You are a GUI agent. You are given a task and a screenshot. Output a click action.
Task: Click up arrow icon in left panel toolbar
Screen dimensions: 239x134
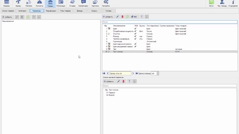[34, 17]
